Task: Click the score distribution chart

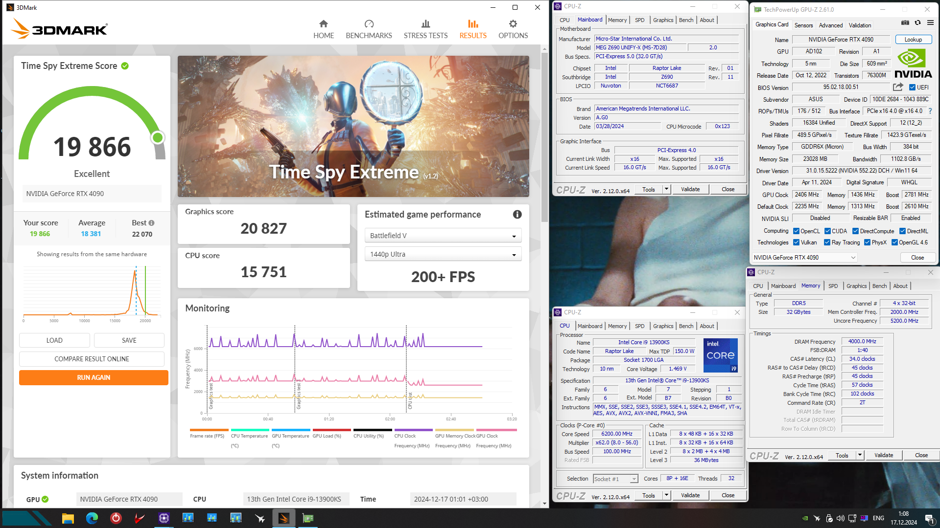Action: click(92, 293)
